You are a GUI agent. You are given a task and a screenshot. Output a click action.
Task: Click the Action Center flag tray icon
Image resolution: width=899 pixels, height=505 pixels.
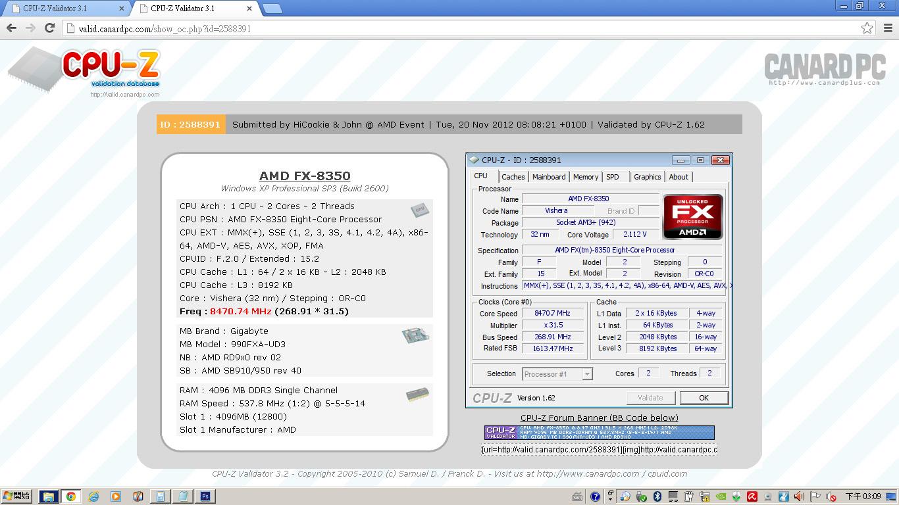point(815,496)
